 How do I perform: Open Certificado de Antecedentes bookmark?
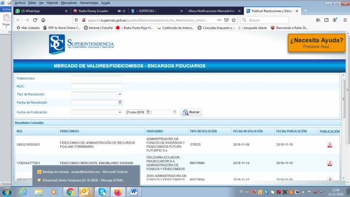pyautogui.click(x=175, y=28)
